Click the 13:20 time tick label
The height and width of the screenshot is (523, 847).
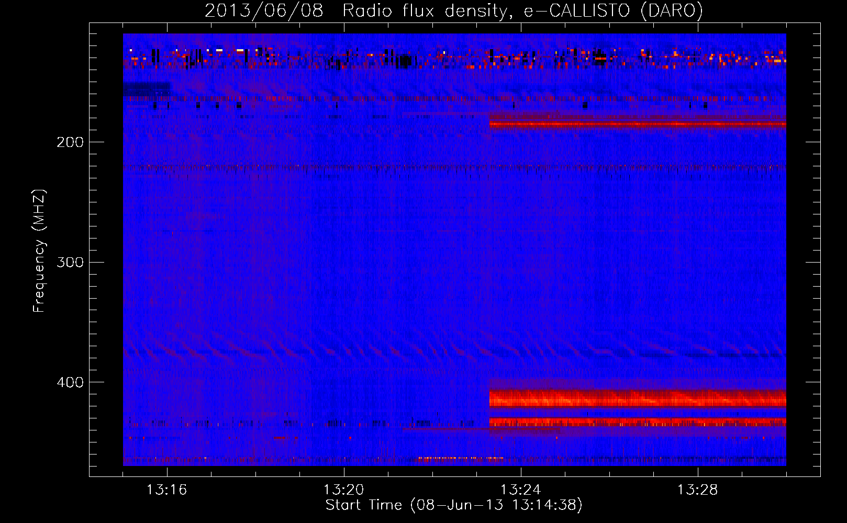344,490
